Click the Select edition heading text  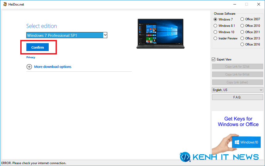[42, 26]
